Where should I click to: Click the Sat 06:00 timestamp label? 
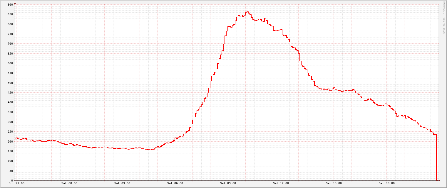coord(176,183)
